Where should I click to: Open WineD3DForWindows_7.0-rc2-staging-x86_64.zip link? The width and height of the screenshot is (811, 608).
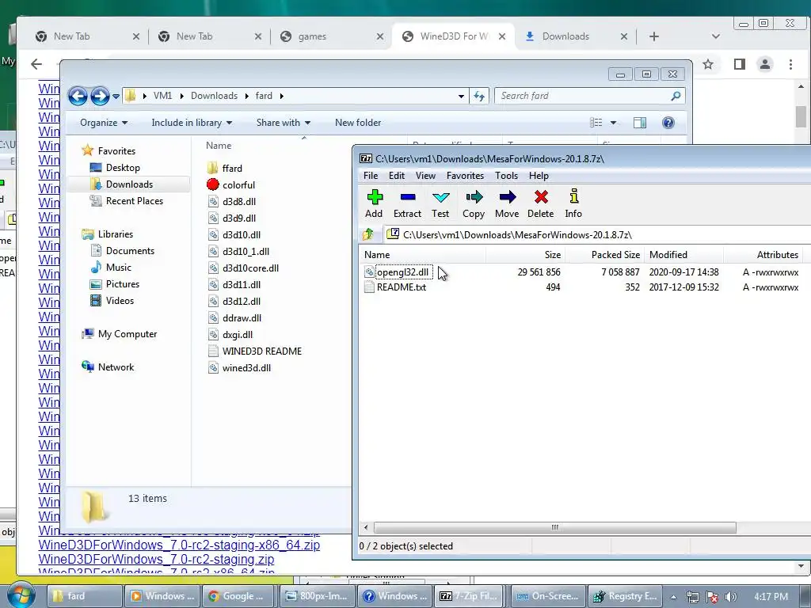[179, 545]
